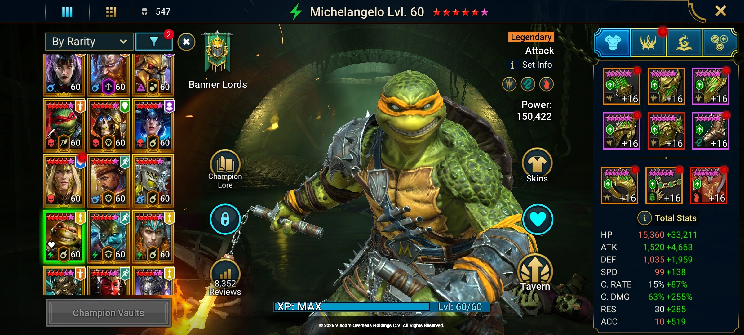
Task: Select the Raphael champion portrait
Action: (64, 125)
